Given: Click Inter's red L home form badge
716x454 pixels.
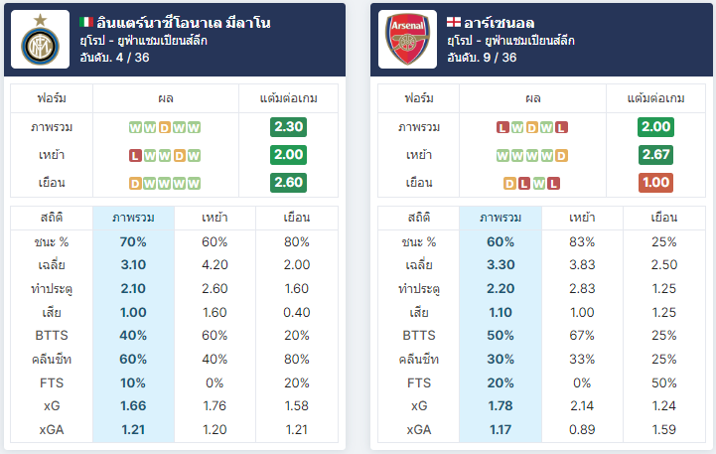Looking at the screenshot, I should coord(135,156).
